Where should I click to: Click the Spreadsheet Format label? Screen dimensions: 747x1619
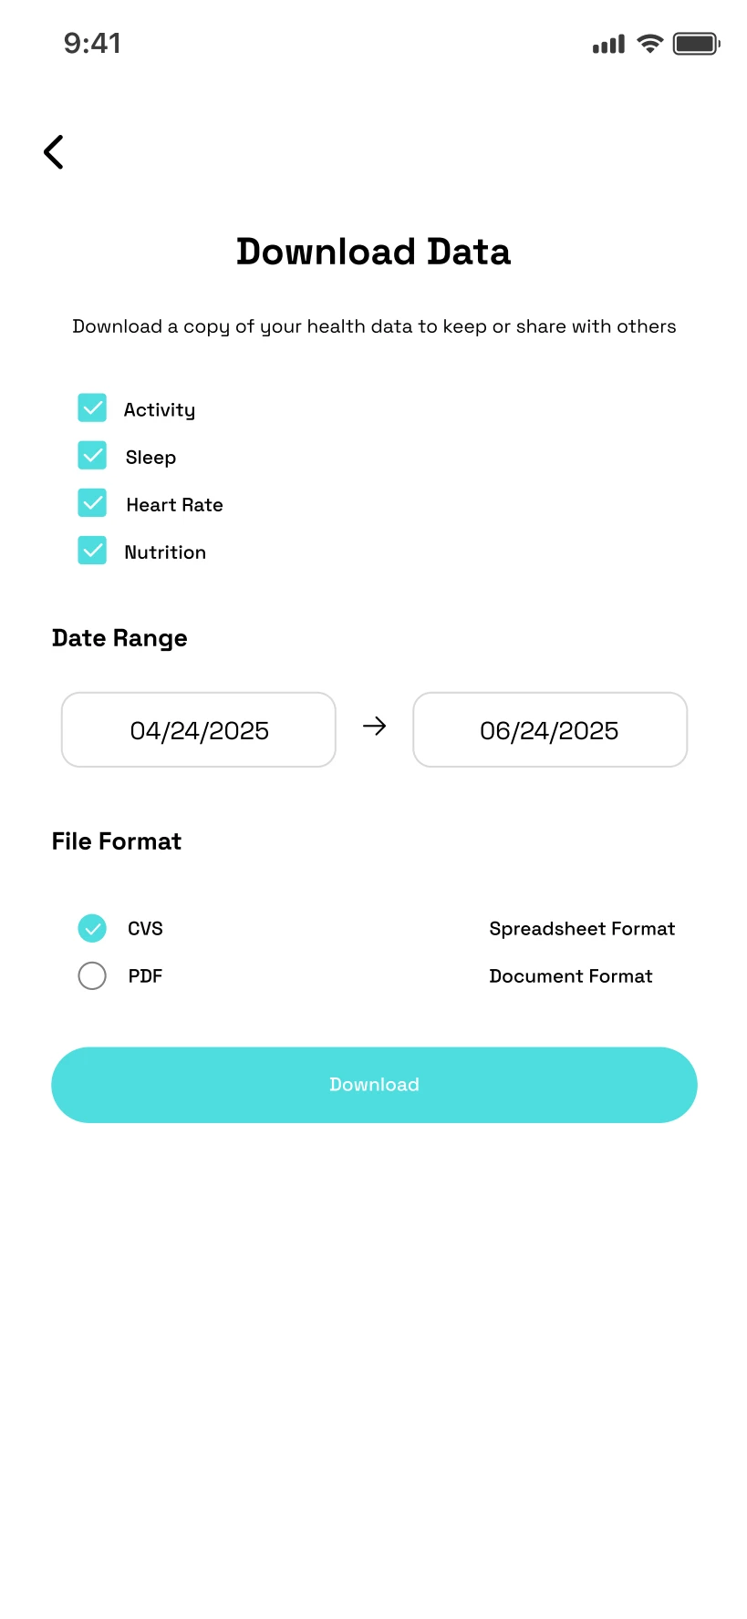(581, 928)
